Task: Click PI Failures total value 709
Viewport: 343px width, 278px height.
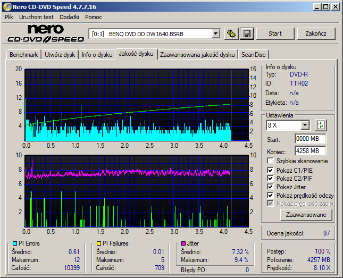Action: coord(160,268)
